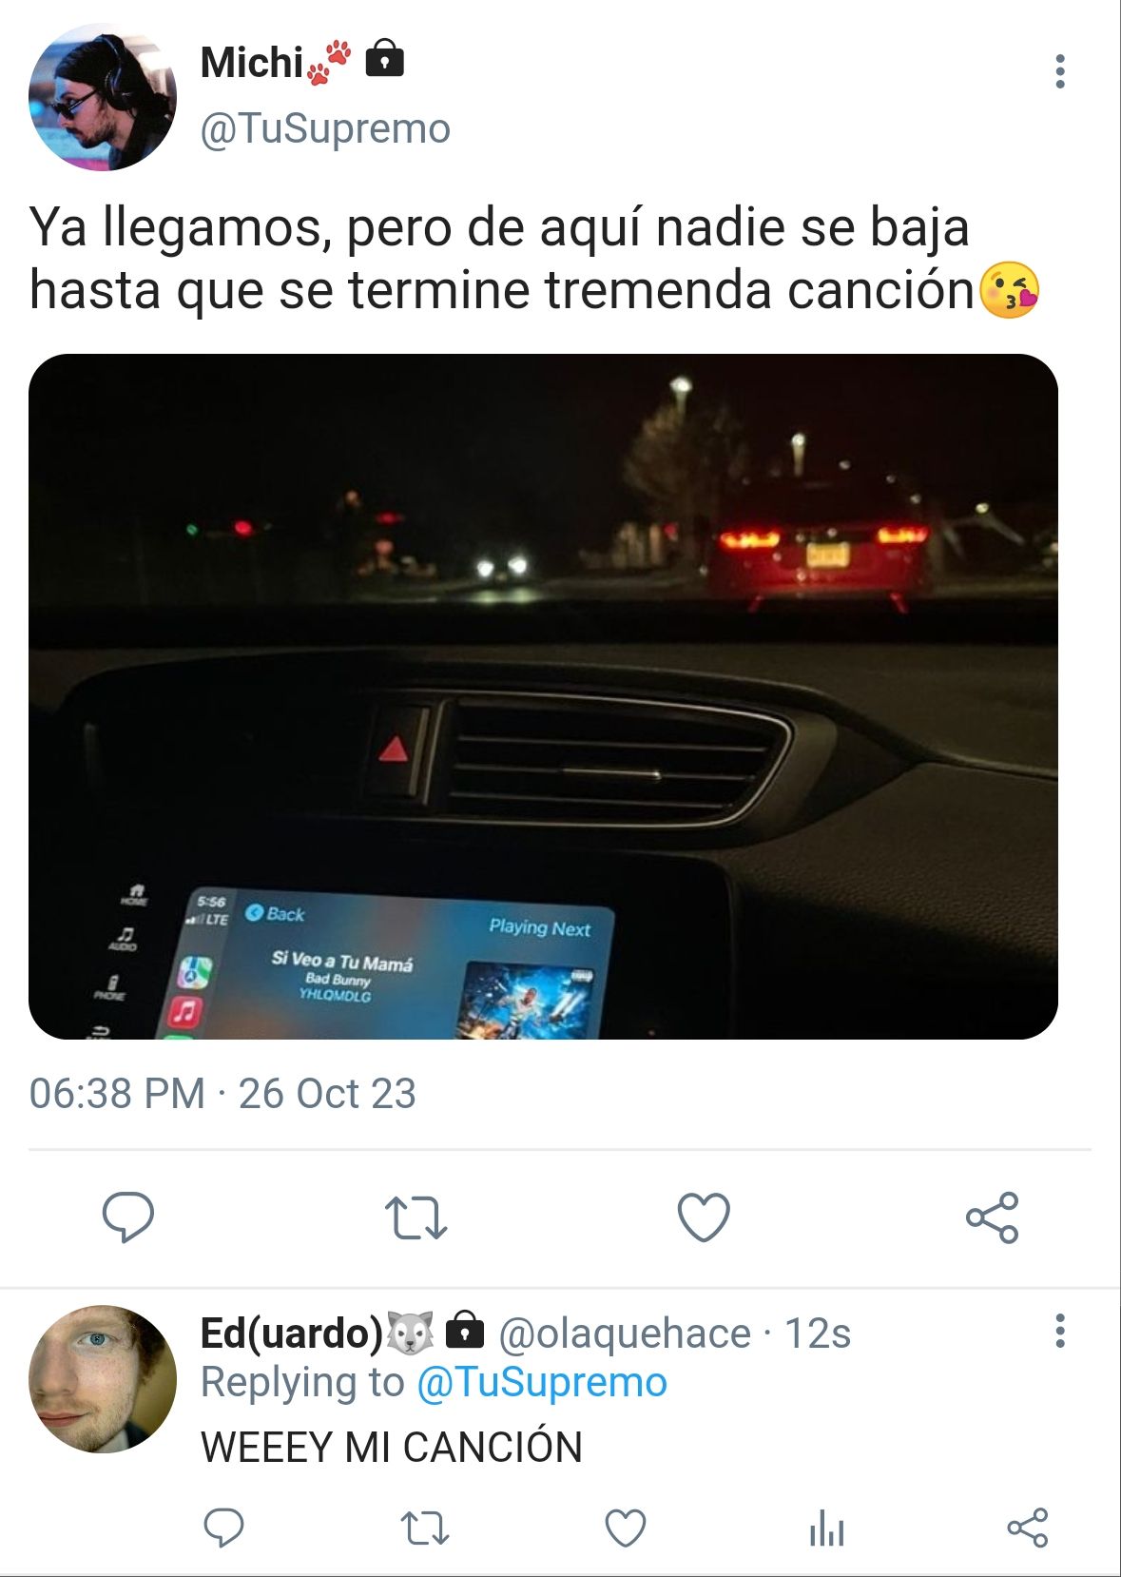This screenshot has width=1121, height=1577.
Task: Share Eduardo's reply
Action: click(x=1028, y=1528)
